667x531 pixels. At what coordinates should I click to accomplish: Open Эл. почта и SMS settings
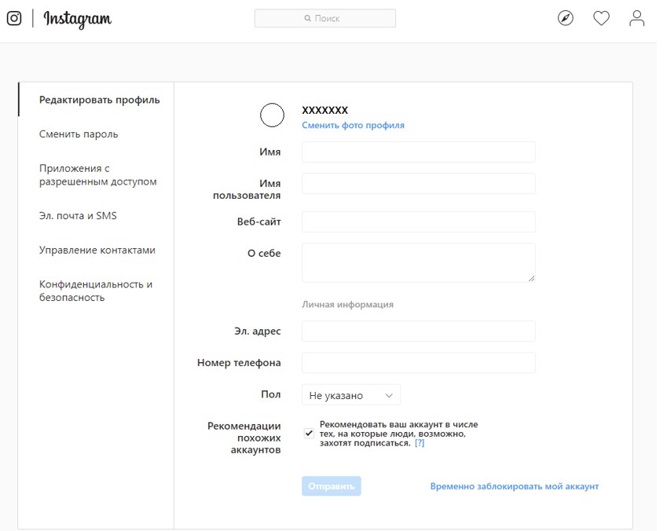78,216
